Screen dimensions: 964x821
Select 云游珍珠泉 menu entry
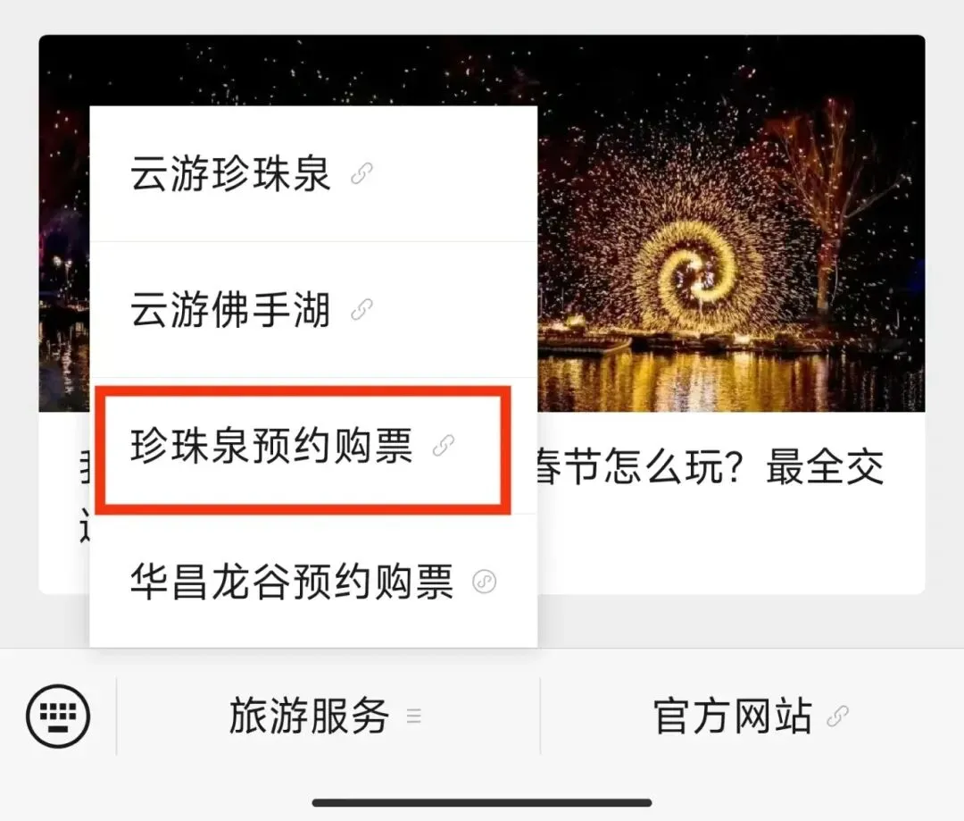coord(313,174)
